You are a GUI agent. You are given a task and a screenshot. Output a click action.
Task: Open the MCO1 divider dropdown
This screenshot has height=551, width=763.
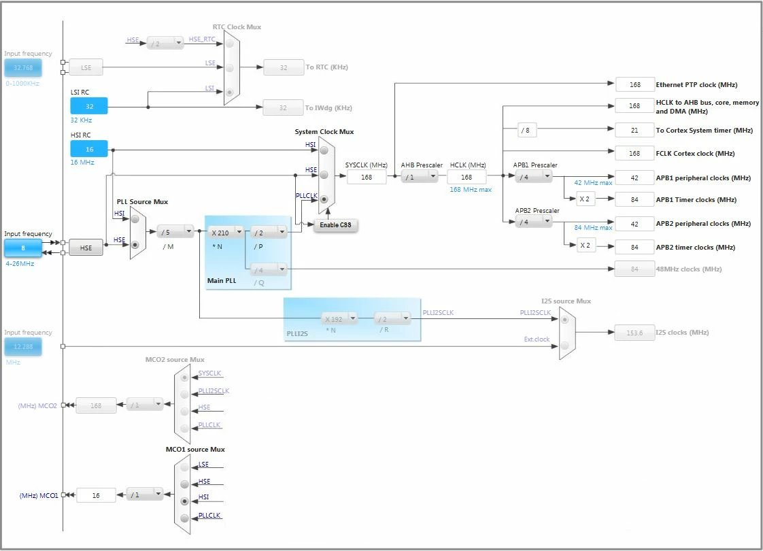pyautogui.click(x=145, y=495)
